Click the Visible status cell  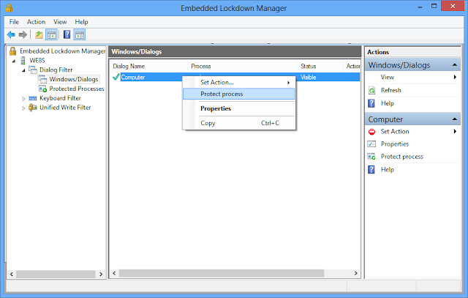[308, 77]
